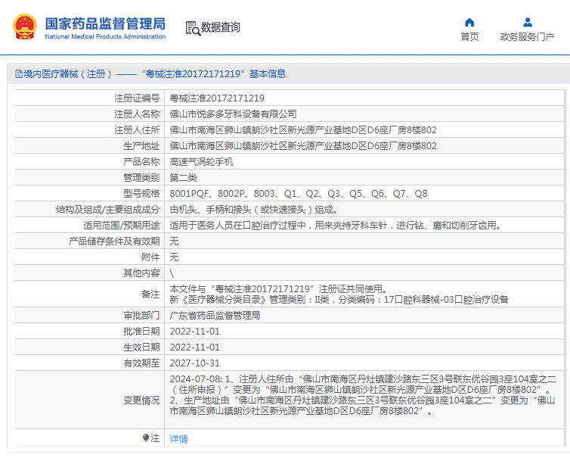Select backslash value in 其他内容 row
The height and width of the screenshot is (458, 570).
[x=172, y=273]
